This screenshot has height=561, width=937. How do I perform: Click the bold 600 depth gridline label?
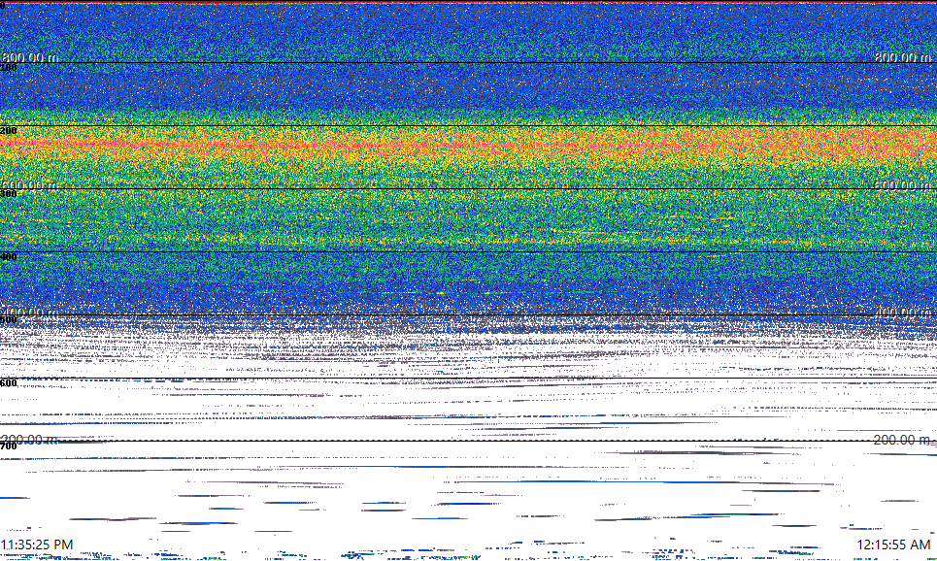(x=9, y=383)
